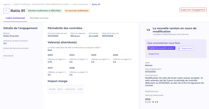This screenshot has height=109, width=209.
Task: Click the En cours de modification badge
Action: pos(77,11)
